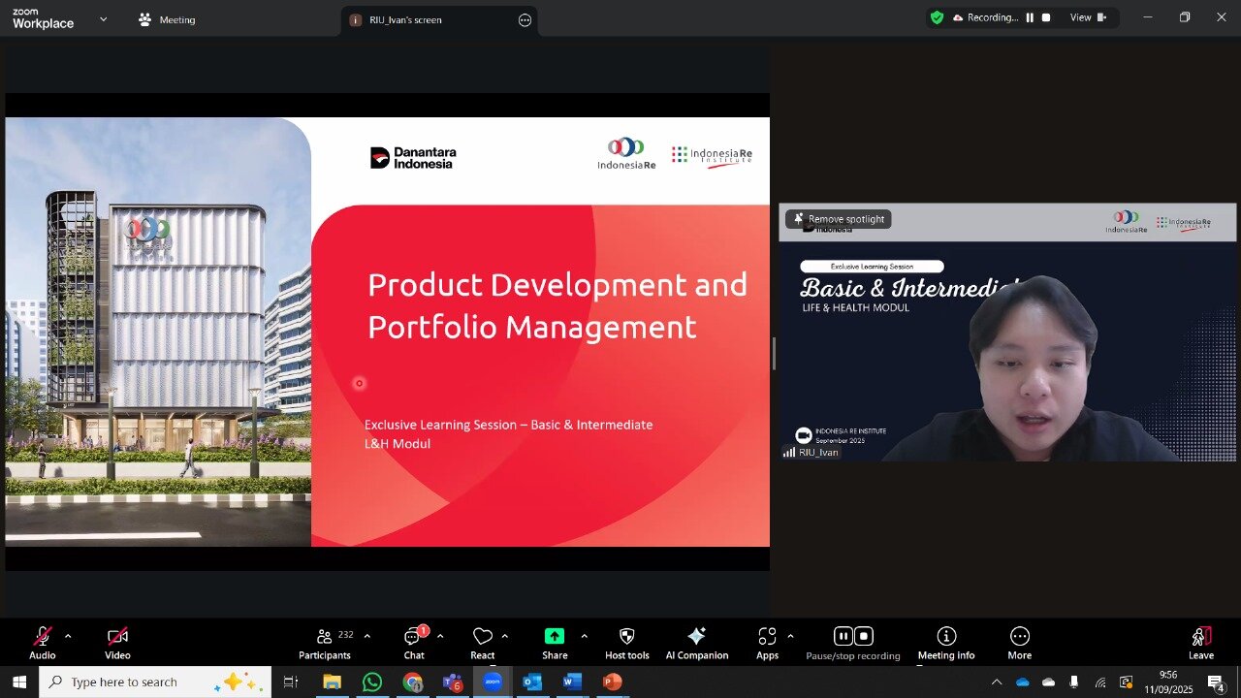
Task: Pause the recording in the top bar
Action: [x=1030, y=17]
